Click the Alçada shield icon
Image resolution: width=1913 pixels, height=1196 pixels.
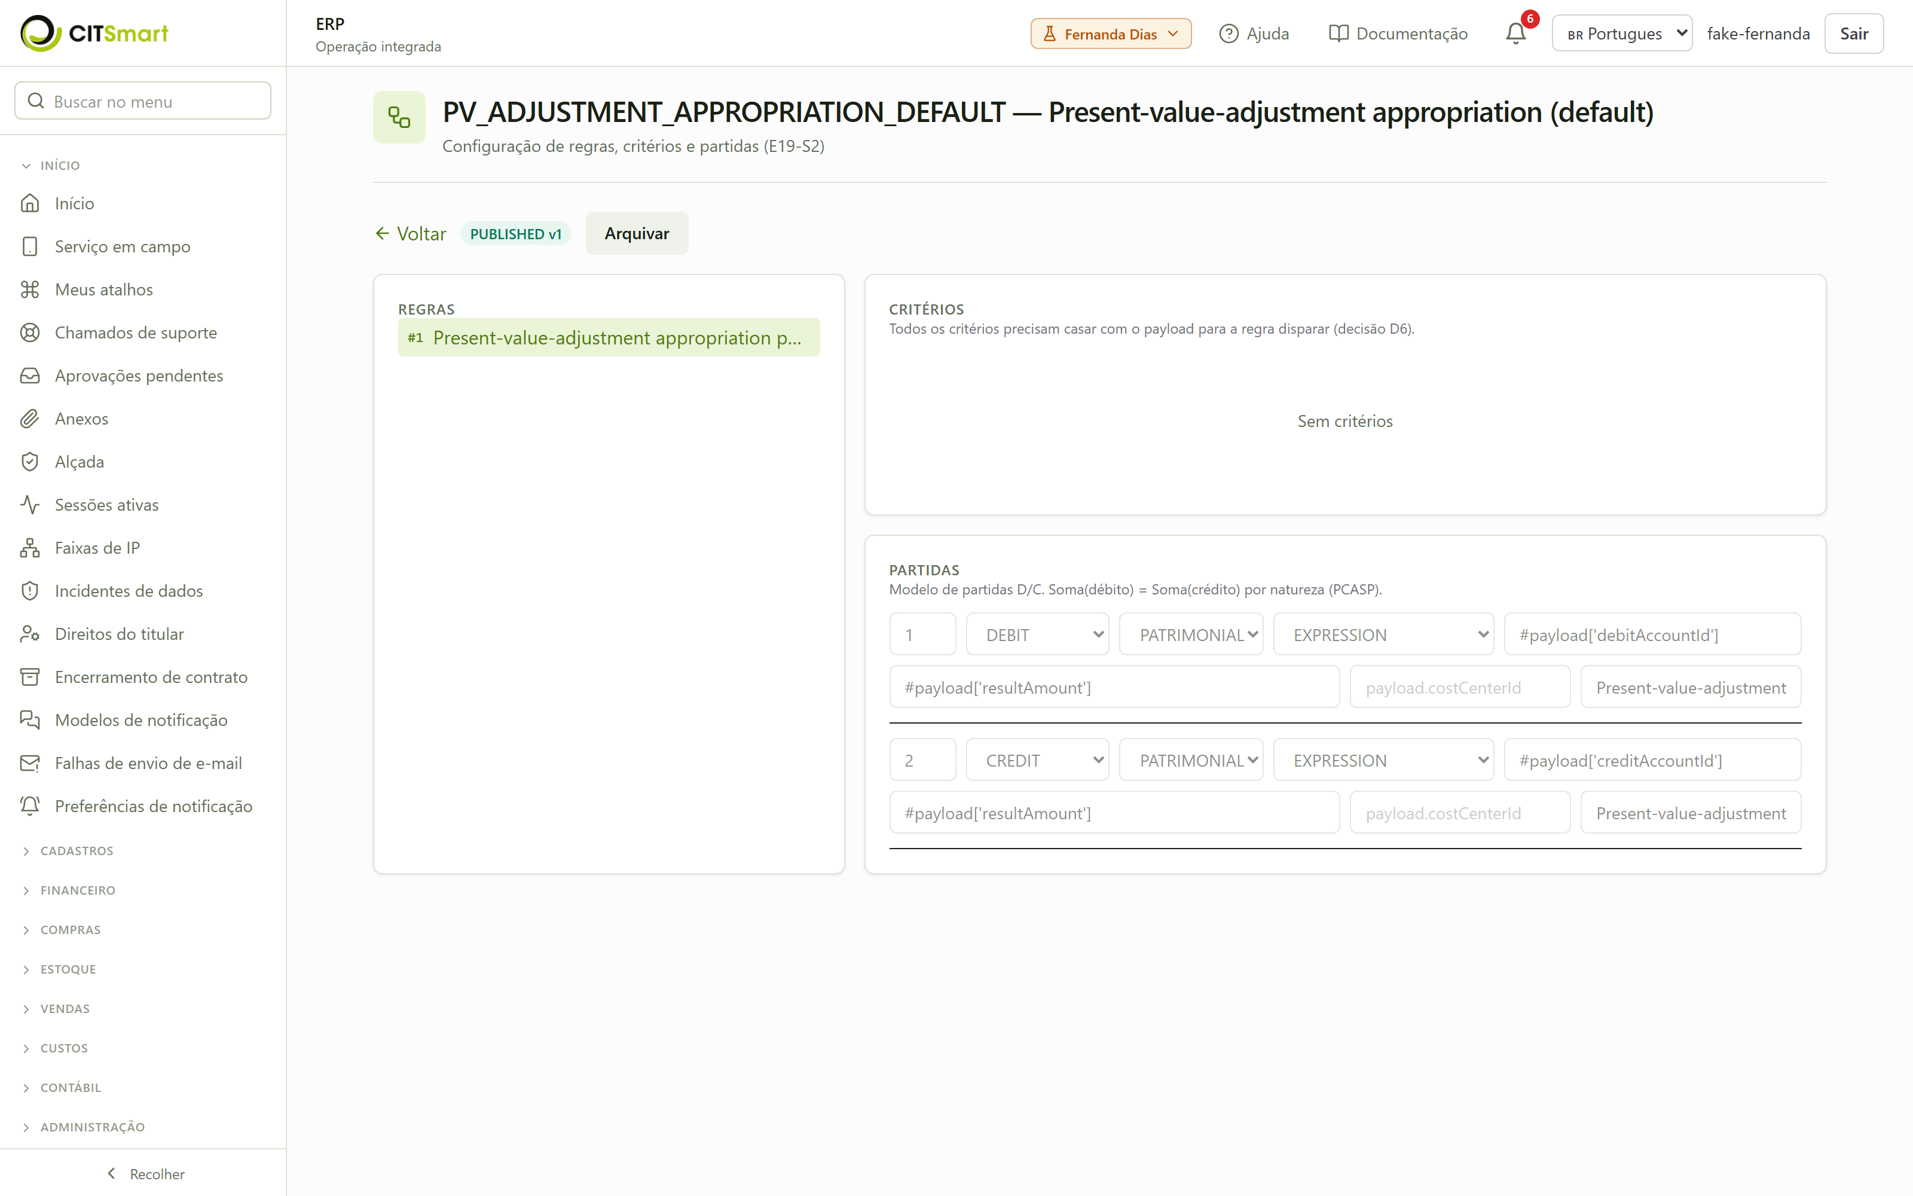(x=30, y=462)
